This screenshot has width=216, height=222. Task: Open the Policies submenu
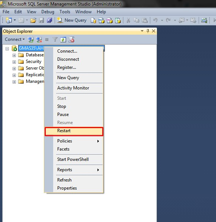click(x=74, y=141)
